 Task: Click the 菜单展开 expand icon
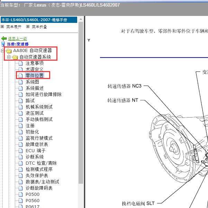point(2,27)
